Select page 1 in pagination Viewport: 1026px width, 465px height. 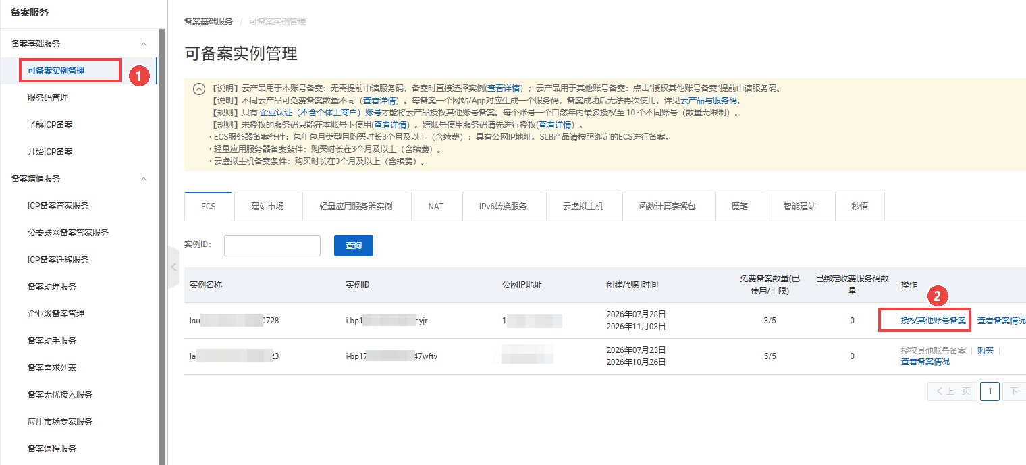(990, 391)
